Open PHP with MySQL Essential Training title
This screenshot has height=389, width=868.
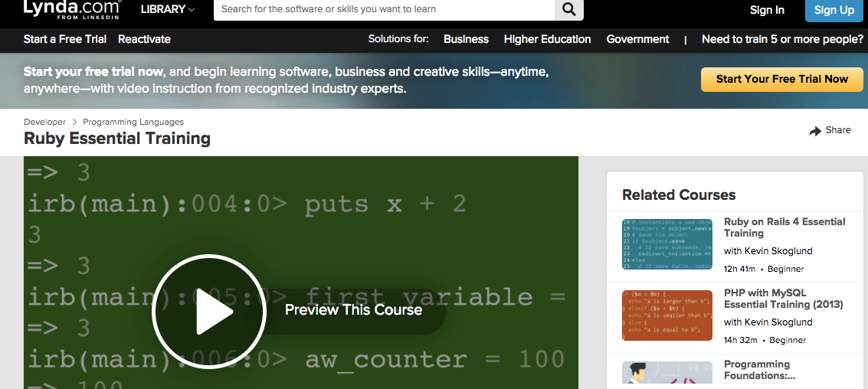pyautogui.click(x=783, y=299)
